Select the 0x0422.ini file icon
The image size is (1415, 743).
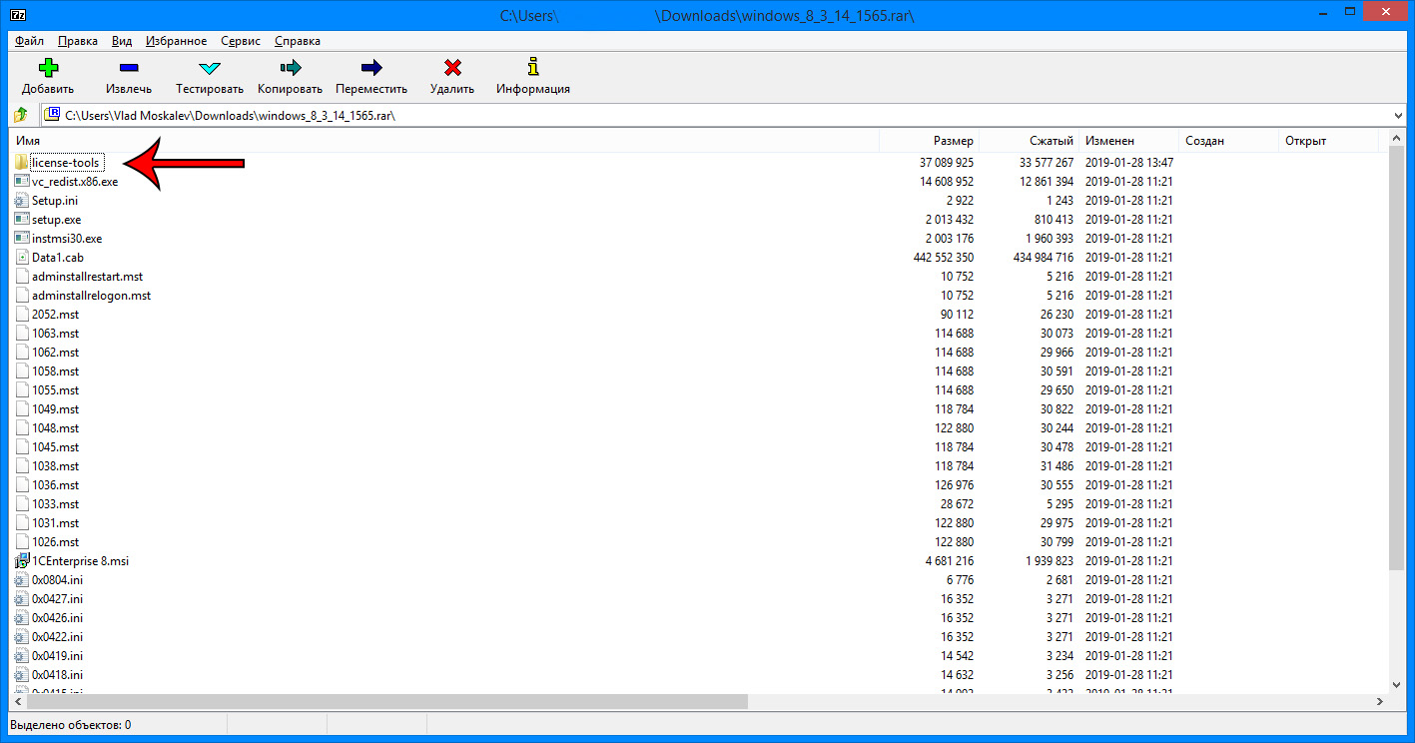[x=22, y=636]
